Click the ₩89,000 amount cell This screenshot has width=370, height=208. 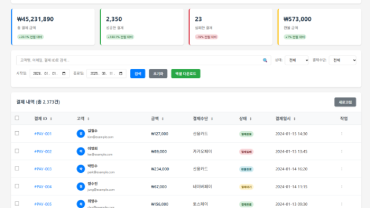(159, 151)
